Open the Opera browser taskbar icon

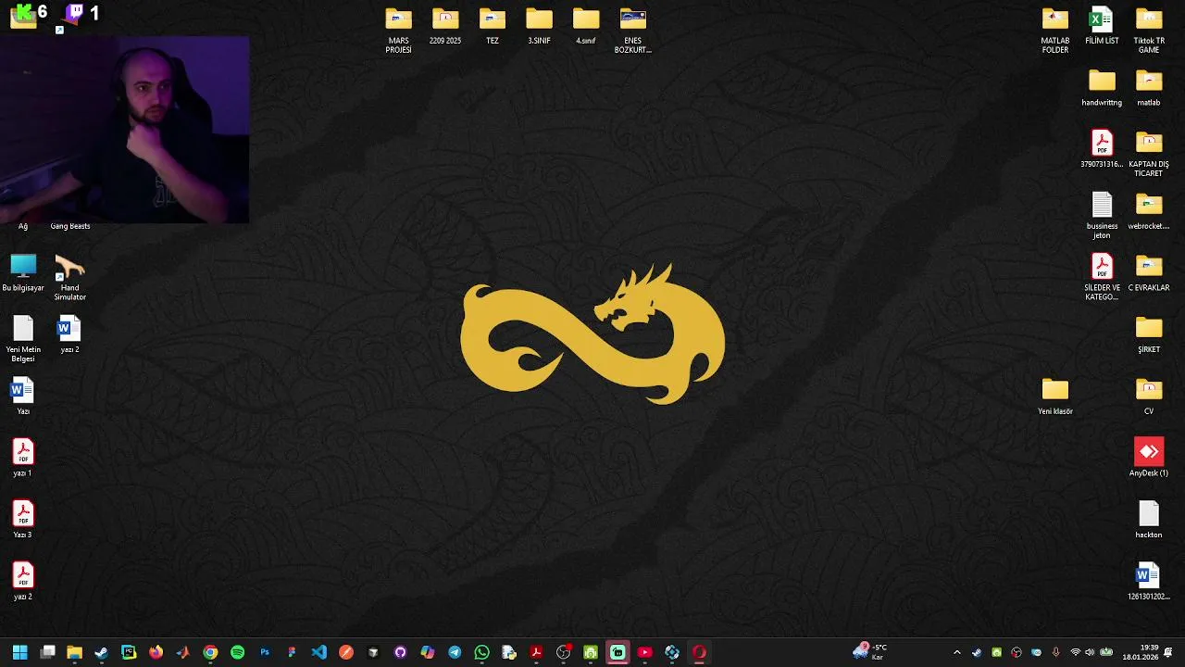699,652
